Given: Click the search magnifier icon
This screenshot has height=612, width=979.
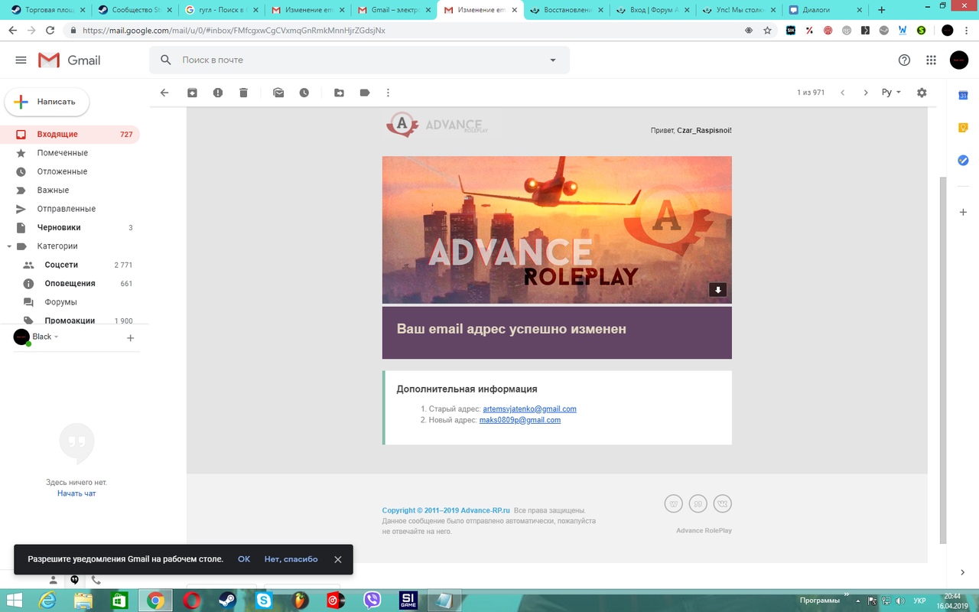Looking at the screenshot, I should tap(166, 60).
